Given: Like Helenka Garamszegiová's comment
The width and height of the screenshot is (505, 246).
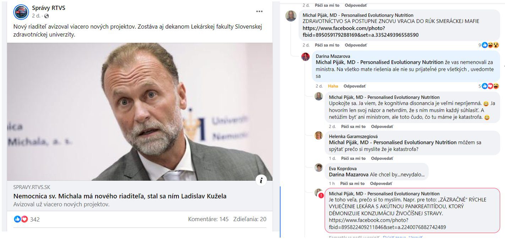Looking at the screenshot, I should [353, 158].
